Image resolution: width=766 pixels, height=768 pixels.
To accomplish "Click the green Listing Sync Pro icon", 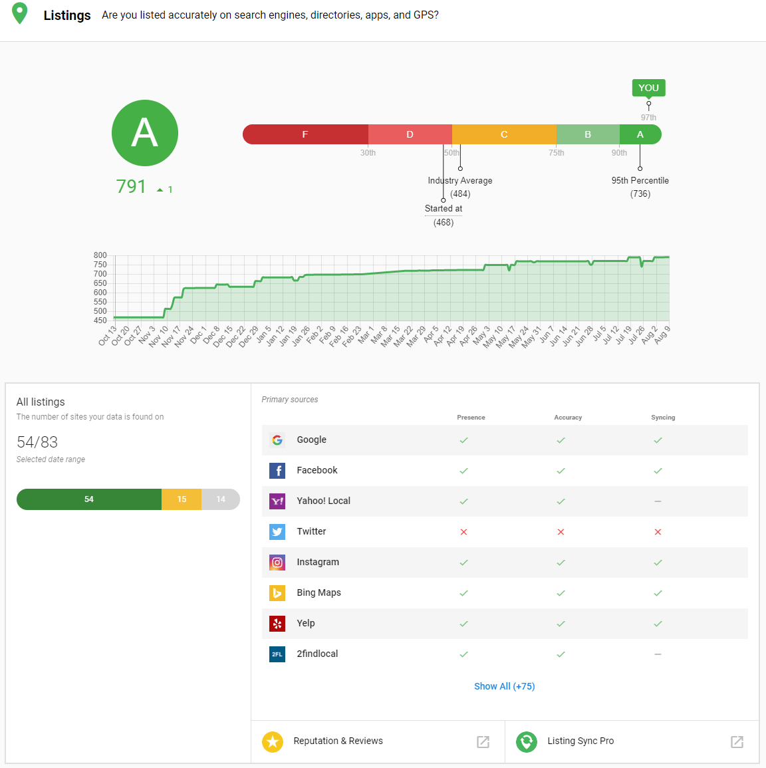I will 527,741.
